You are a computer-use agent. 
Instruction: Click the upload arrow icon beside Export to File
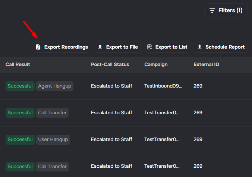click(100, 47)
